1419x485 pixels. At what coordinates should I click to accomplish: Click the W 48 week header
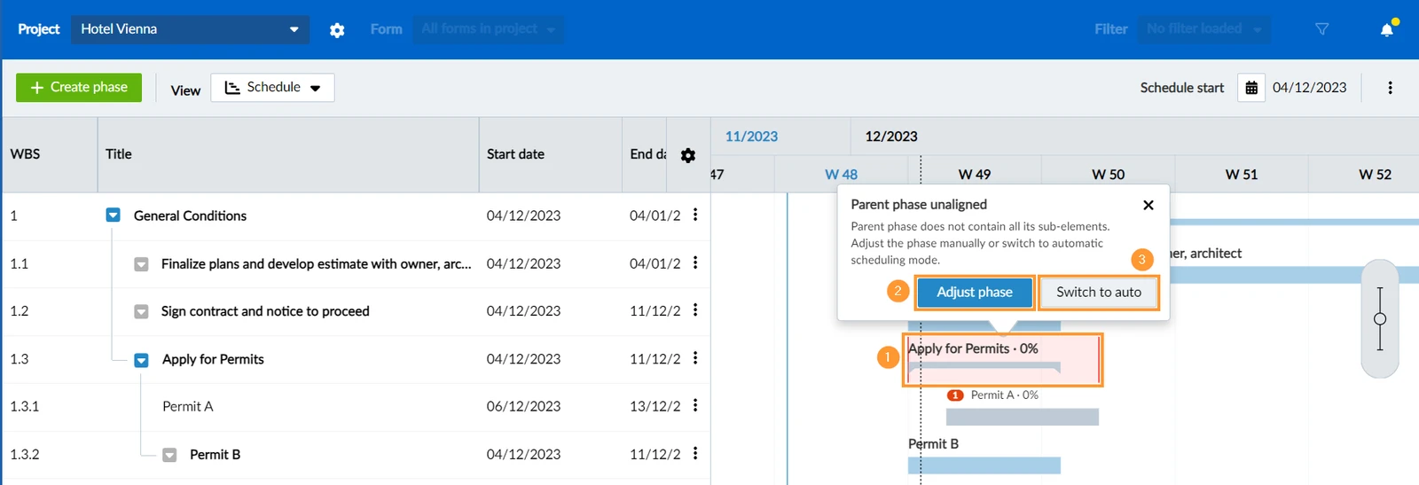[841, 175]
